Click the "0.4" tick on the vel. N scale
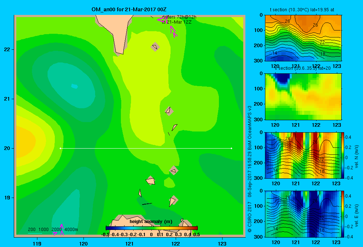This screenshot has height=247, width=363. 348,137
